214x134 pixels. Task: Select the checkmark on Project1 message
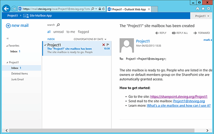pyautogui.click(x=45, y=45)
